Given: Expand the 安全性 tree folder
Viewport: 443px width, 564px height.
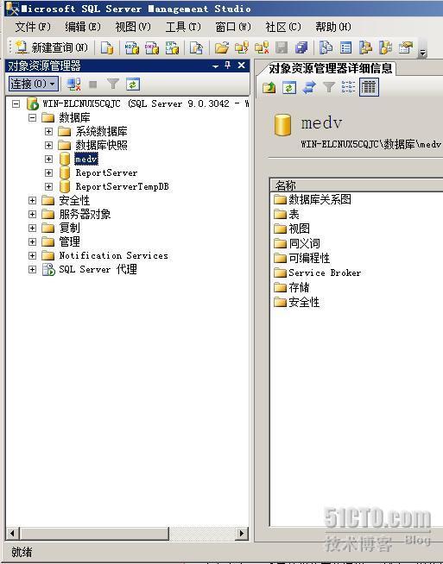Looking at the screenshot, I should pyautogui.click(x=33, y=200).
